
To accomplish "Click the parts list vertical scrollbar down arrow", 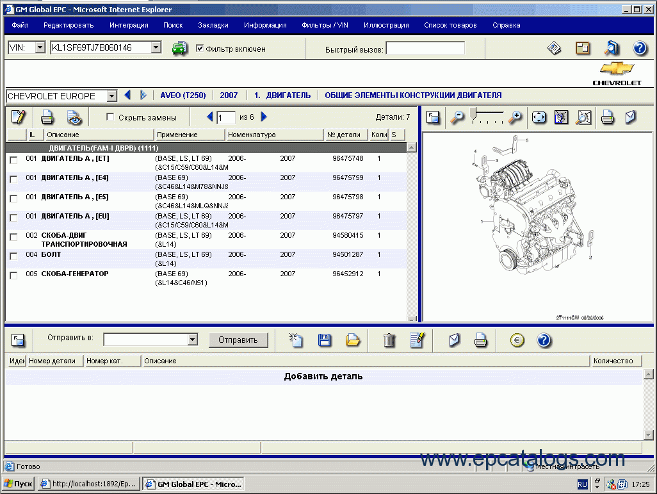I will coord(412,319).
